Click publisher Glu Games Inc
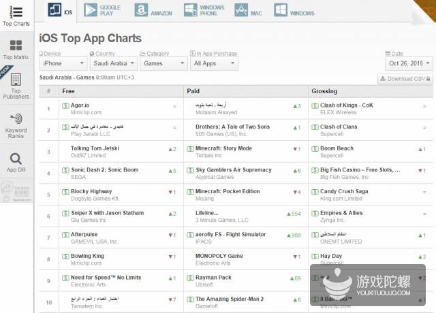 (x=89, y=220)
